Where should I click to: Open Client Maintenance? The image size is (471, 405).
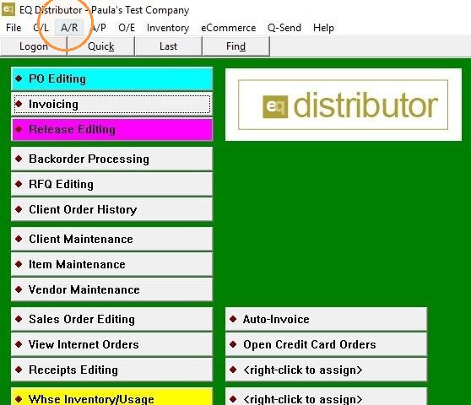pos(112,239)
